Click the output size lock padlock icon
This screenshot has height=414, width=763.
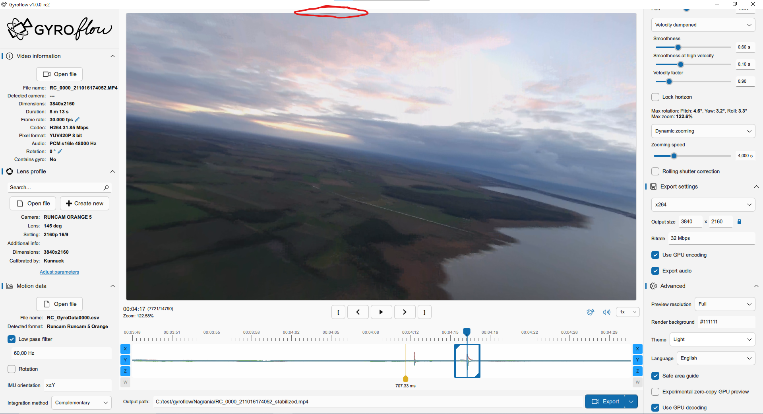[740, 222]
